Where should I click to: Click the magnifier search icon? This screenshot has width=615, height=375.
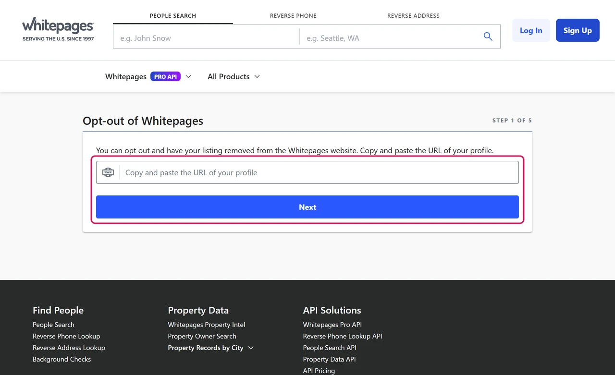pyautogui.click(x=488, y=36)
